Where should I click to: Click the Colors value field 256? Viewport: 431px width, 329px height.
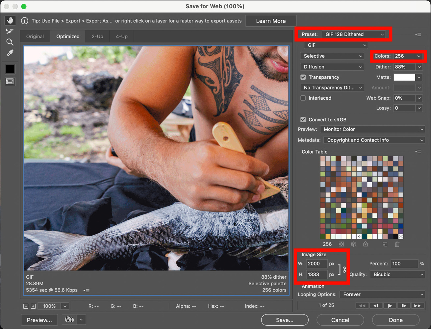point(404,56)
